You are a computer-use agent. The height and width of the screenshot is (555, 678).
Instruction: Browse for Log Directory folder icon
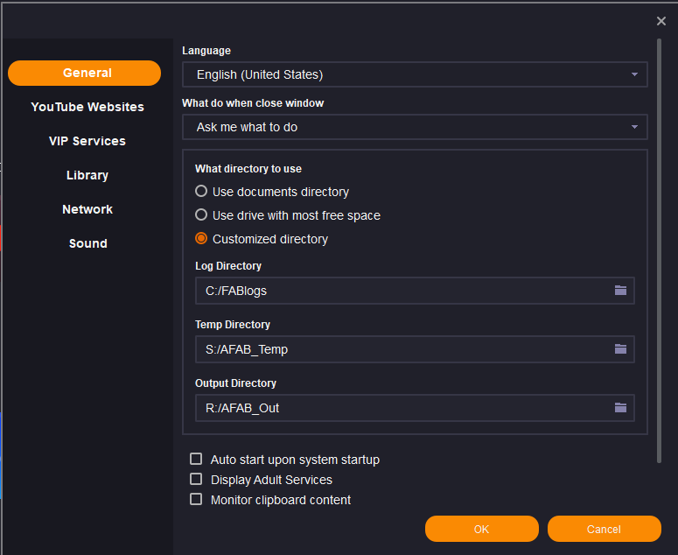(620, 291)
